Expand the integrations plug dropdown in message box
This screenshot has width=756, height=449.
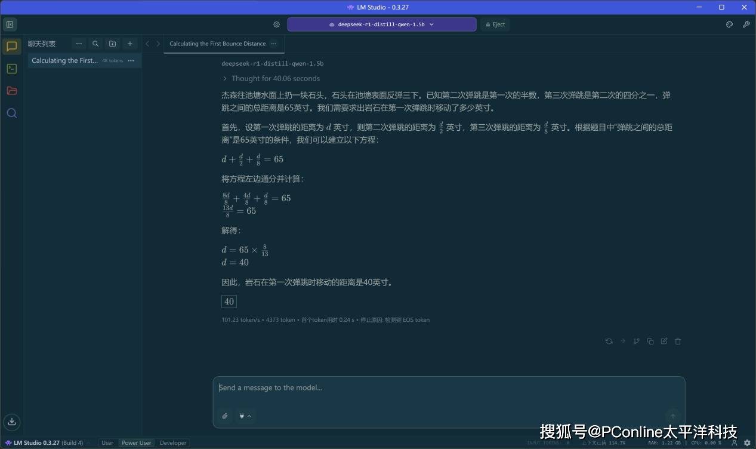(x=245, y=416)
